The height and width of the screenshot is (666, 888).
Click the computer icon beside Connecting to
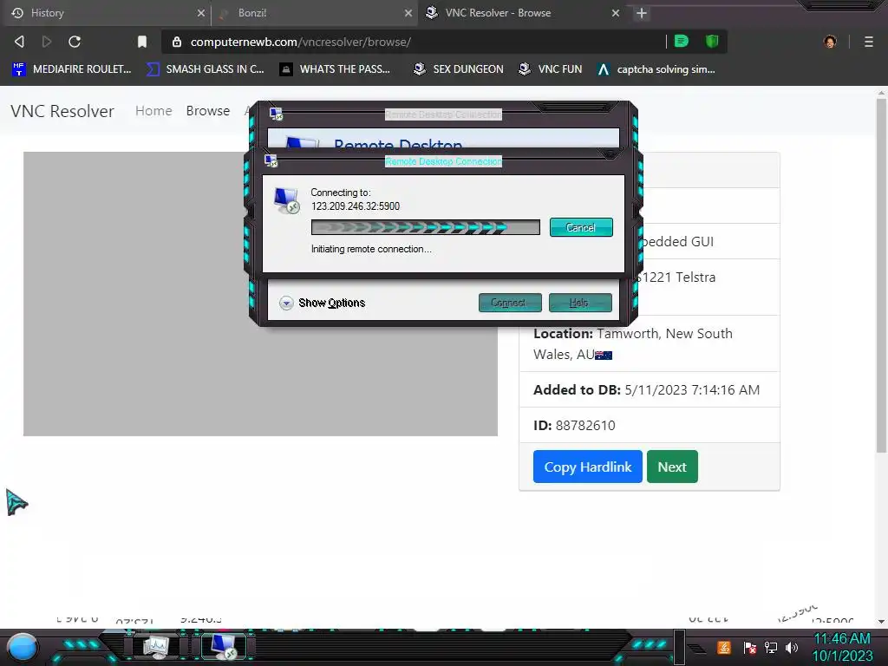point(286,200)
